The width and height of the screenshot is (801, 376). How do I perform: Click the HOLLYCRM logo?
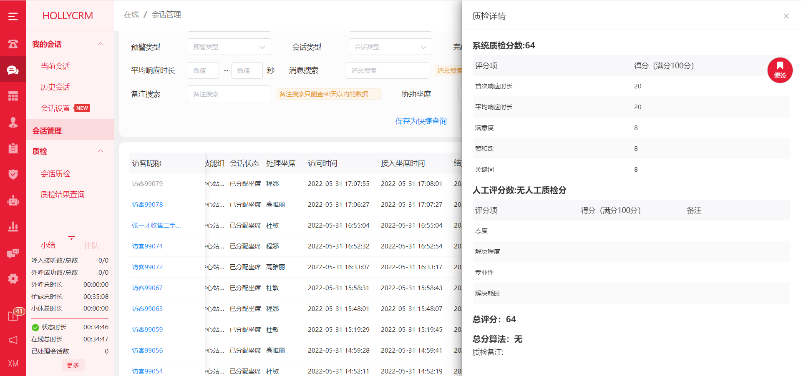click(x=68, y=15)
